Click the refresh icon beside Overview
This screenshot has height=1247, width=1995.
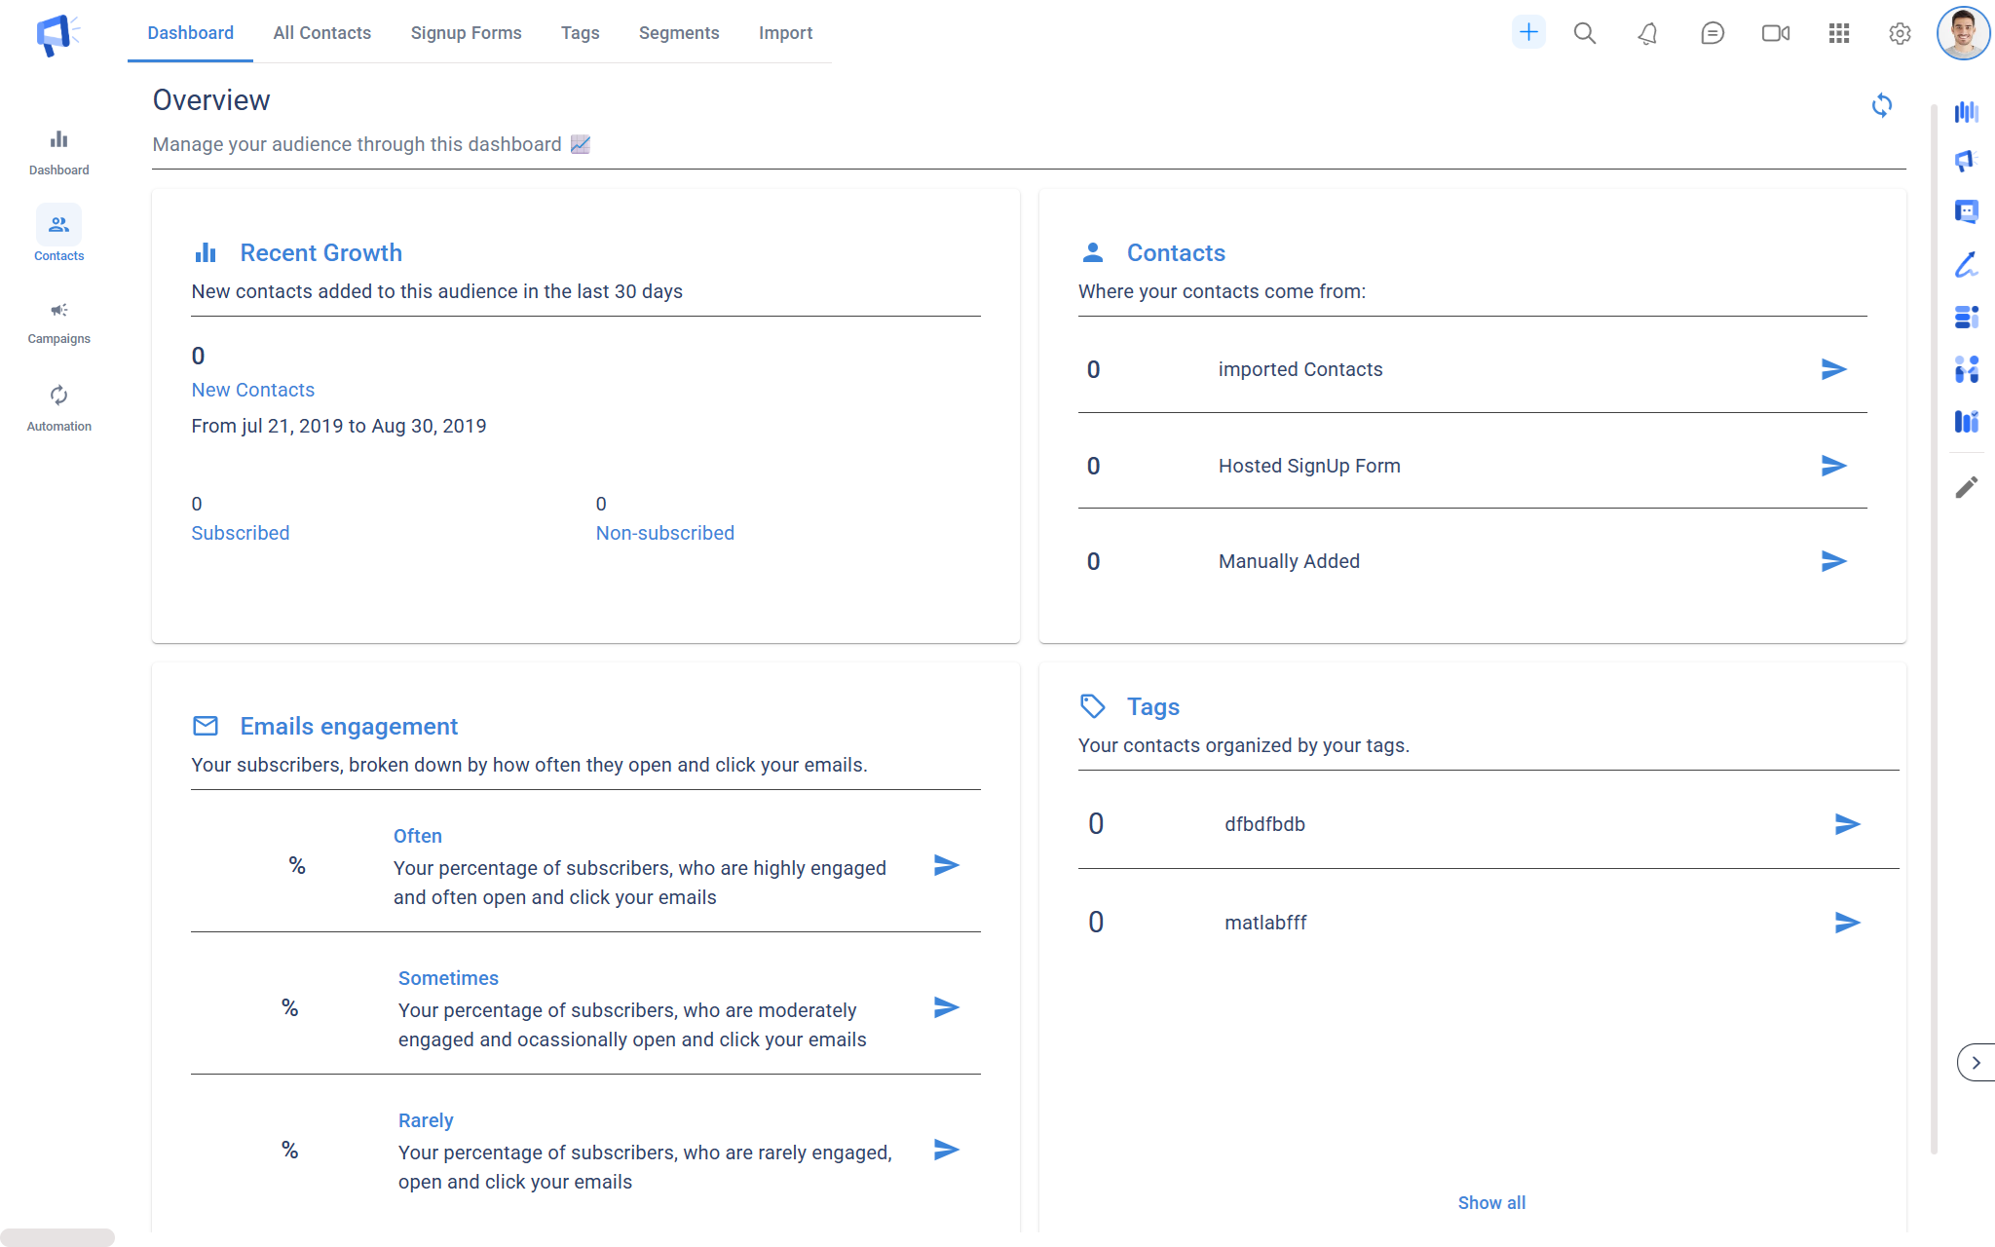click(1881, 105)
